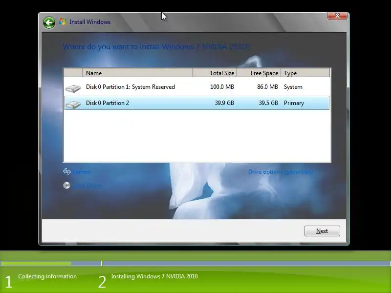Sort by Total Size column header

(215, 73)
